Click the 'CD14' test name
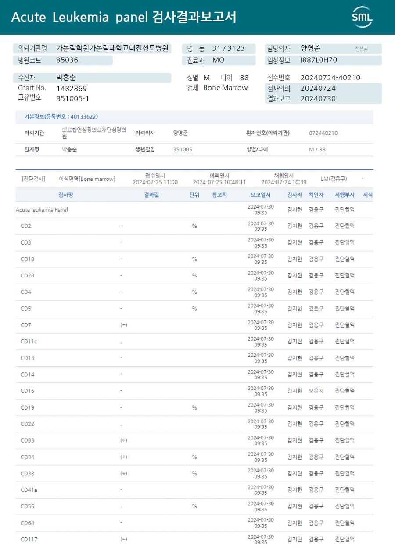 click(27, 375)
